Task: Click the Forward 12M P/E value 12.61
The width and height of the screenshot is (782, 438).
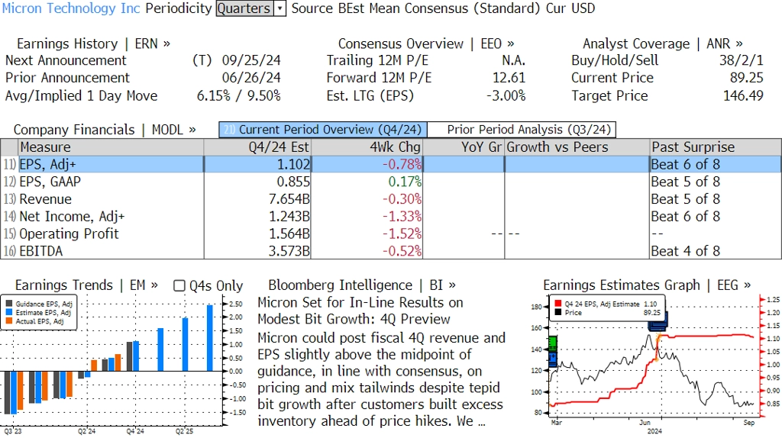Action: tap(509, 79)
